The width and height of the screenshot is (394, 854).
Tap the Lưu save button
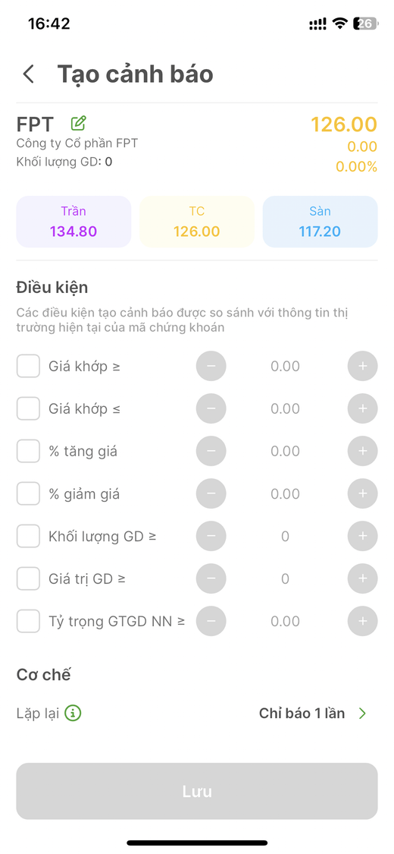(x=197, y=791)
